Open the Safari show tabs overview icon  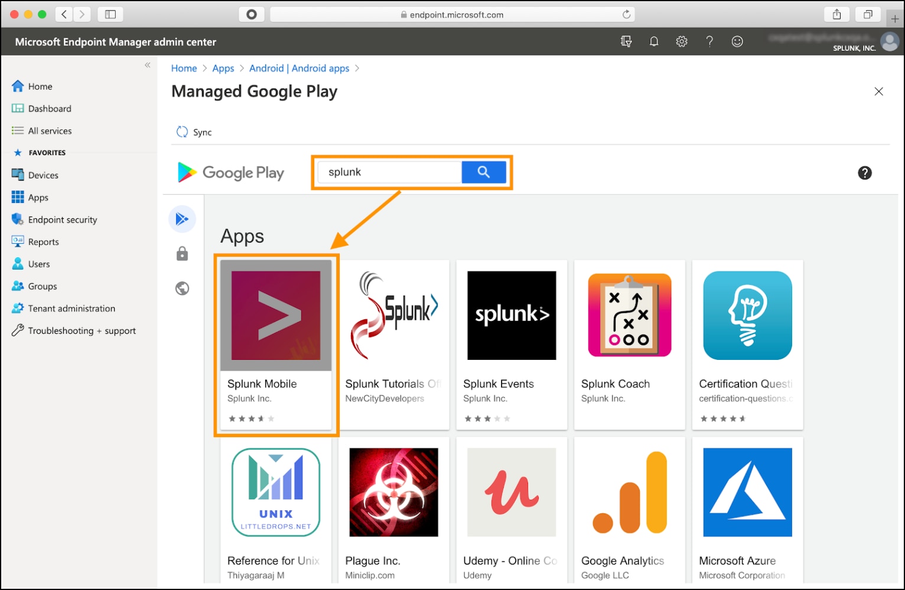click(x=868, y=14)
